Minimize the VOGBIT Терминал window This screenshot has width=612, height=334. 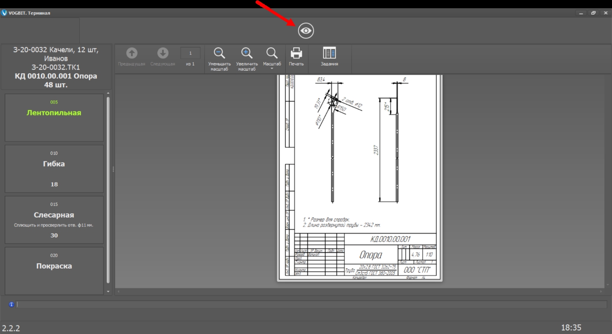pyautogui.click(x=581, y=13)
